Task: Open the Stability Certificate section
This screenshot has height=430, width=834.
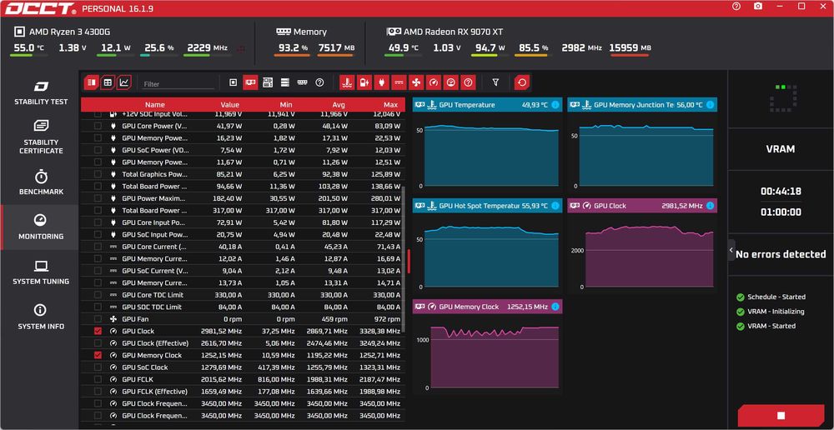Action: pyautogui.click(x=40, y=137)
